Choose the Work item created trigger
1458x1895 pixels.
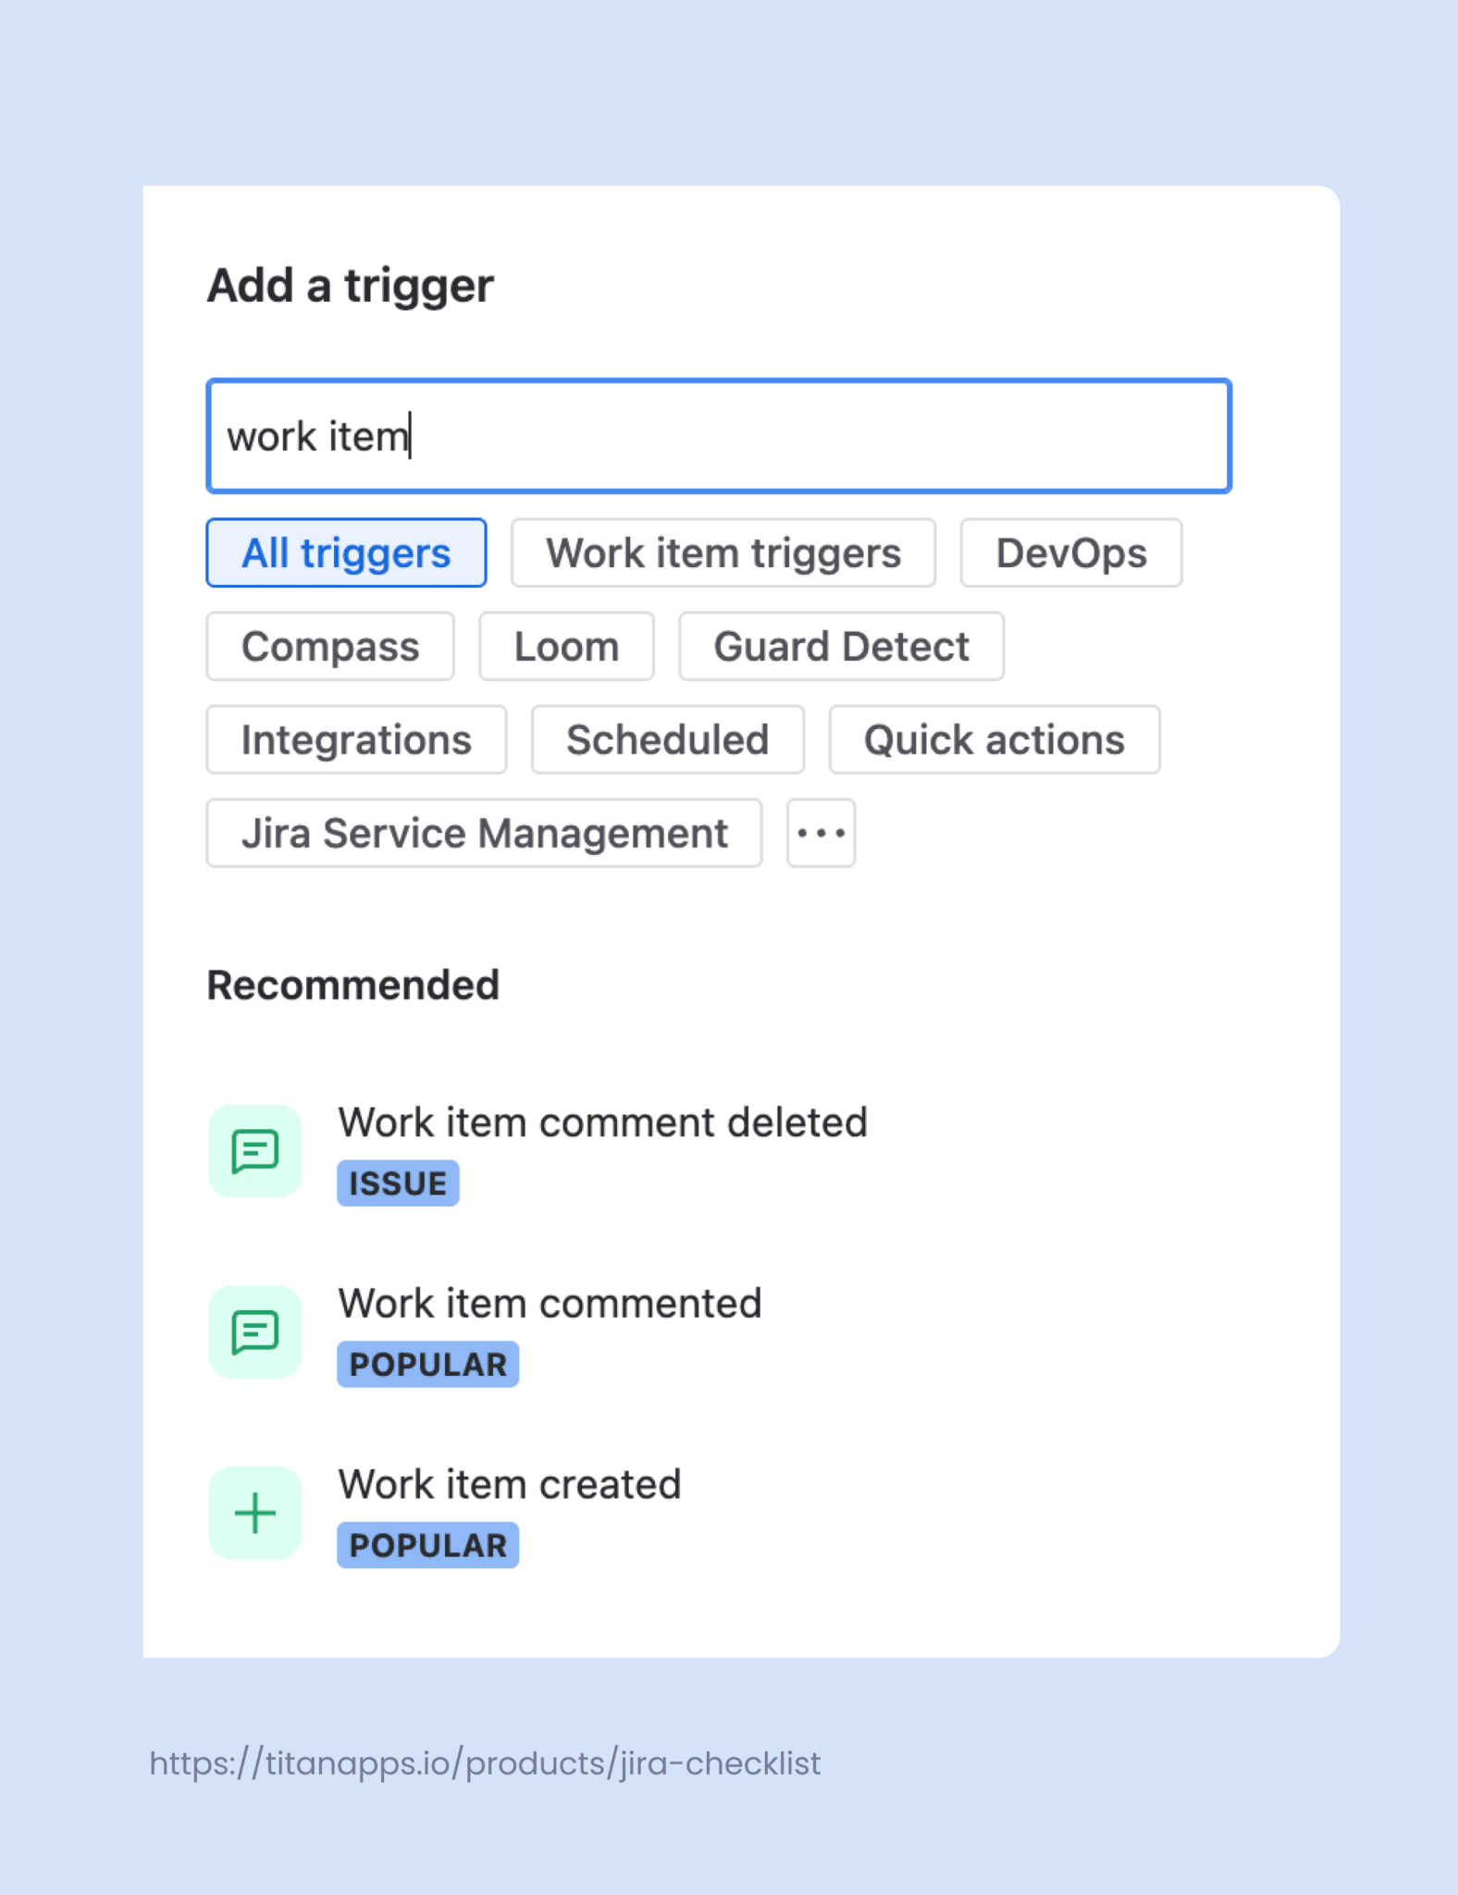coord(510,1484)
